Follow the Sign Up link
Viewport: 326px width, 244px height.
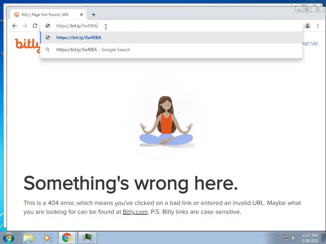[x=309, y=43]
